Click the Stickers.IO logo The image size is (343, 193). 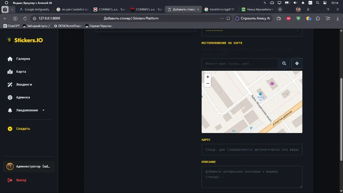[x=25, y=40]
